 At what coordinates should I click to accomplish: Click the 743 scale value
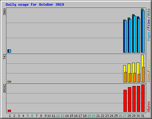point(4,57)
